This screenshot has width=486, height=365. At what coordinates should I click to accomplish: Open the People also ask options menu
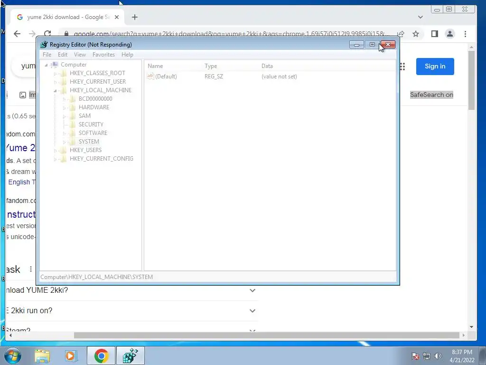[x=30, y=269]
